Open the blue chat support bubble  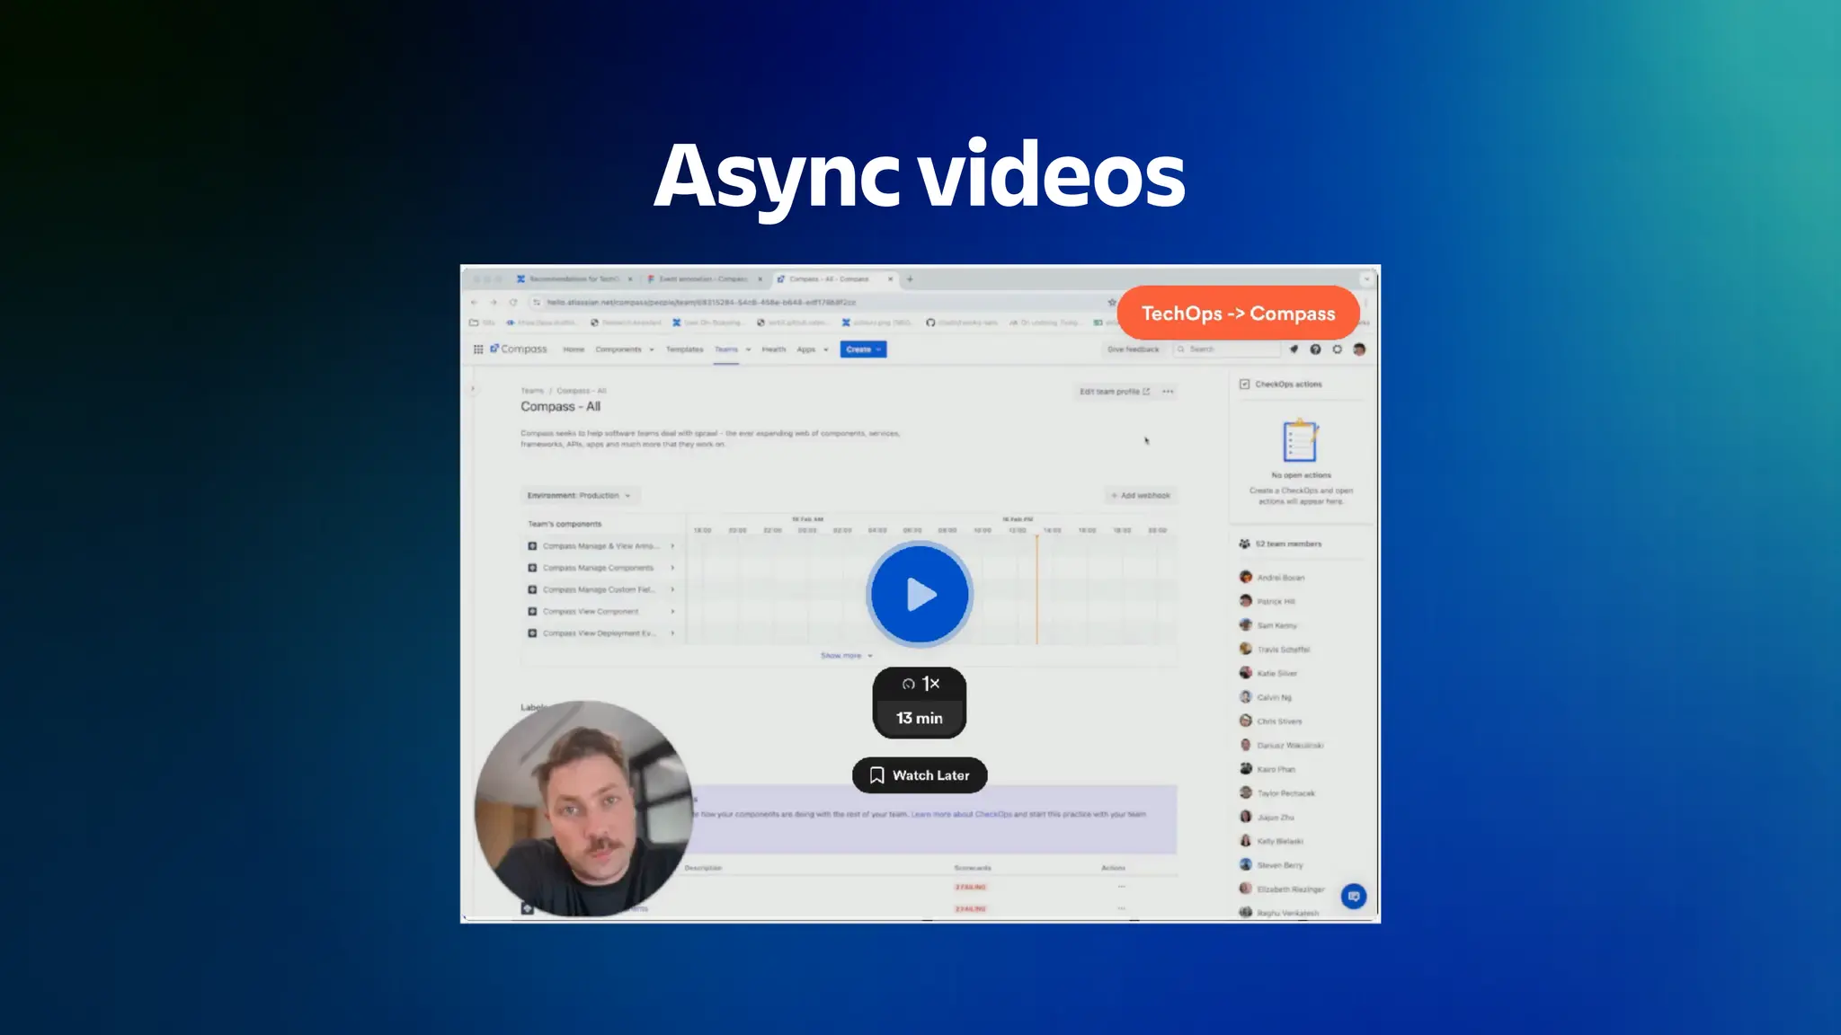(x=1354, y=896)
